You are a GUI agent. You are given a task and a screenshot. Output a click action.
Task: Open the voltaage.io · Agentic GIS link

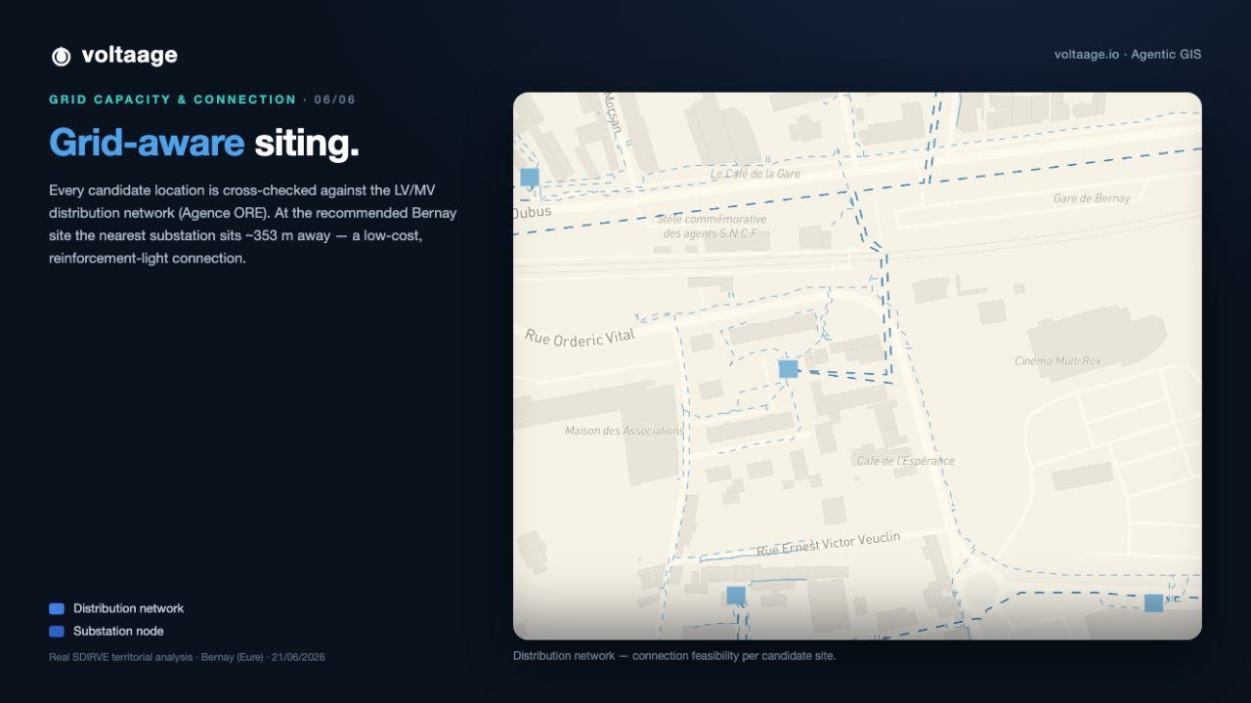point(1128,55)
